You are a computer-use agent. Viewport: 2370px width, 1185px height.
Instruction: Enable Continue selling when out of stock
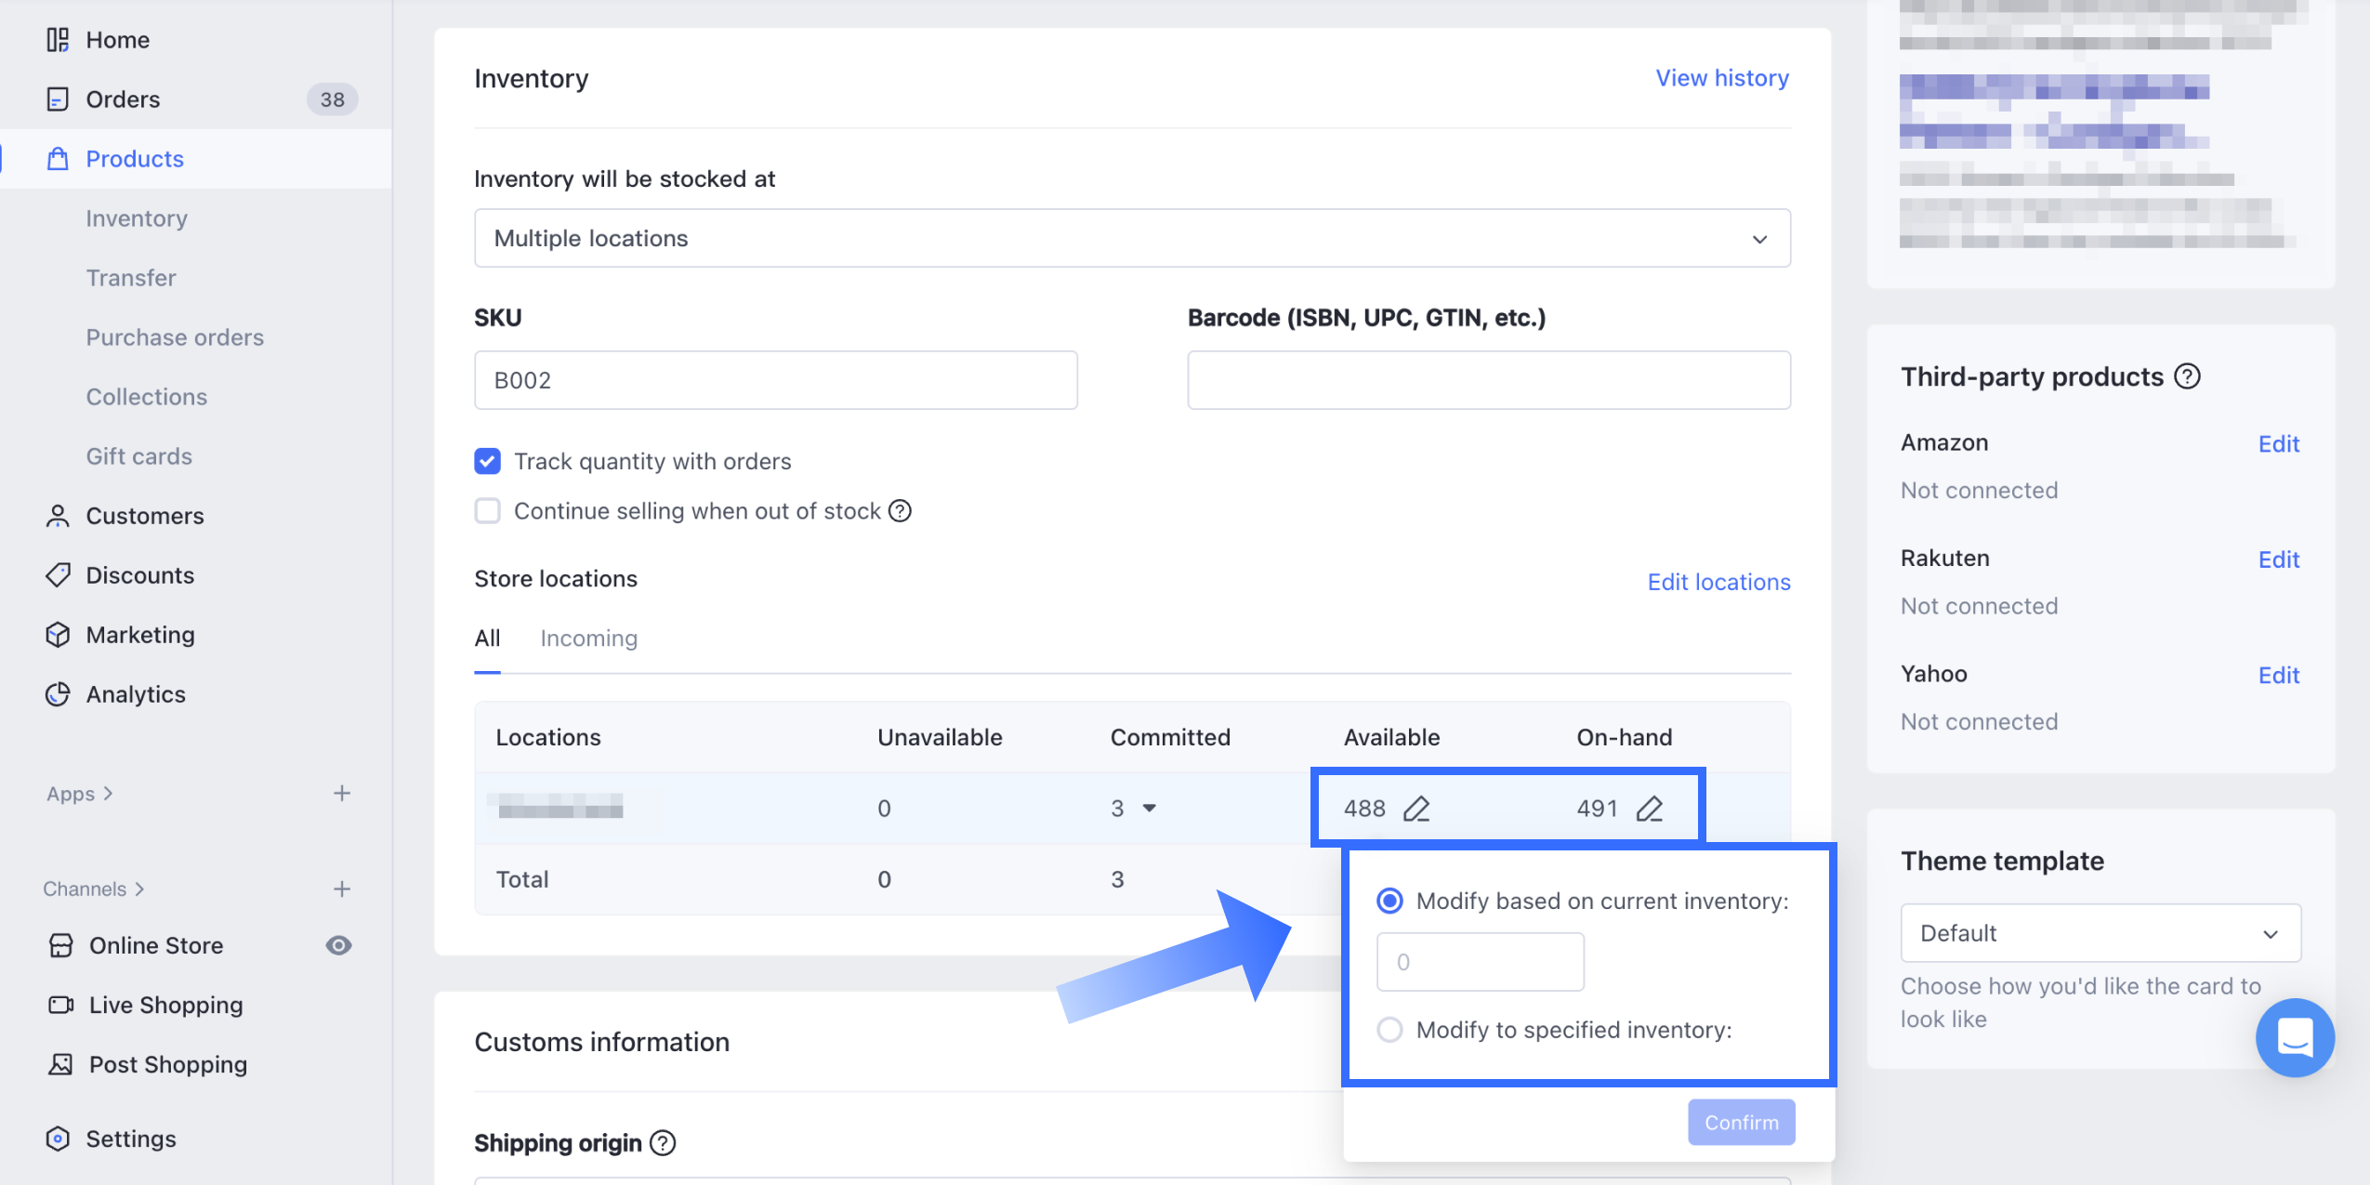(x=487, y=511)
